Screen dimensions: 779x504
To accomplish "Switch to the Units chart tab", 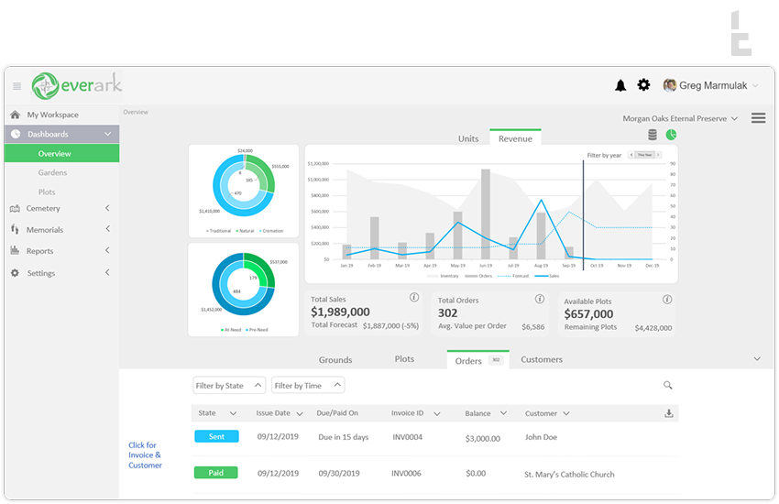I will coord(468,138).
